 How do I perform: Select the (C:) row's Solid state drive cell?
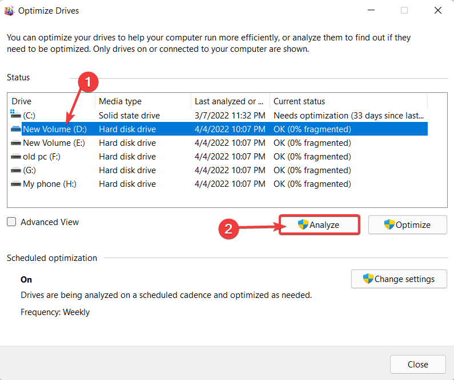click(129, 116)
